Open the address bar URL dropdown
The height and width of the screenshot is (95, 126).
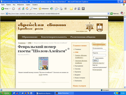(x=108, y=13)
